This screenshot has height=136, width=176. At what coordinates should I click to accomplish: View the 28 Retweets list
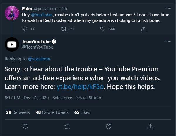tap(18, 112)
